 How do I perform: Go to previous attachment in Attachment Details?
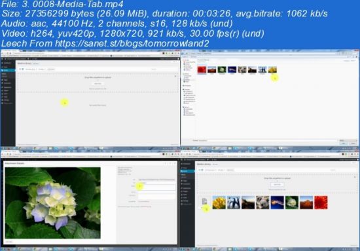coord(166,163)
